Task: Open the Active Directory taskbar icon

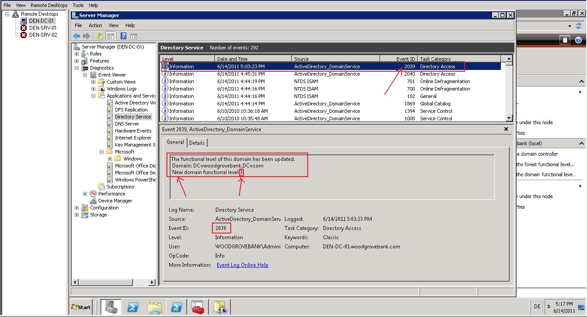Action: tap(219, 307)
